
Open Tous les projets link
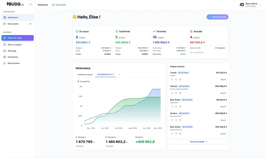198,142
